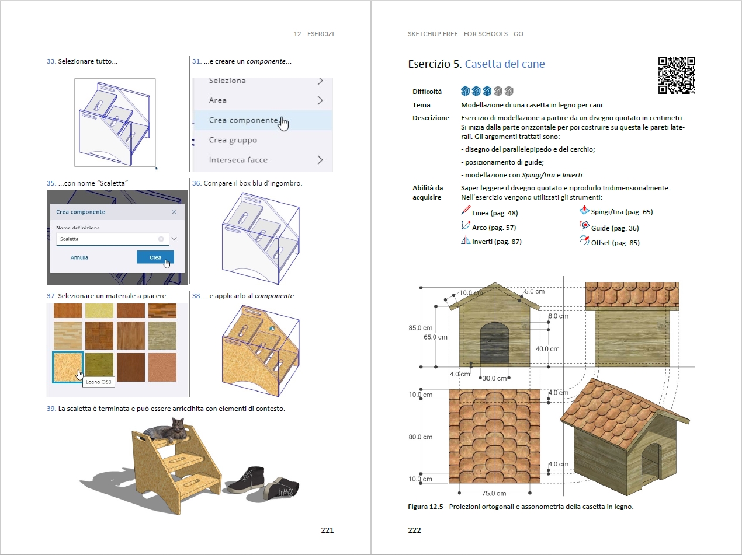Click the Inverti tool icon
Screen dimensions: 742x555
[x=466, y=240]
